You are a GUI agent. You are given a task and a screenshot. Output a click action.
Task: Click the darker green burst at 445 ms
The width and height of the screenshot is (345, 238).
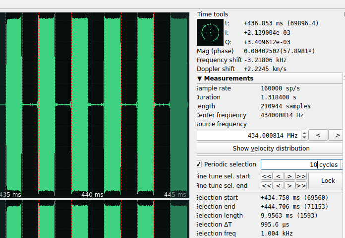(178, 104)
